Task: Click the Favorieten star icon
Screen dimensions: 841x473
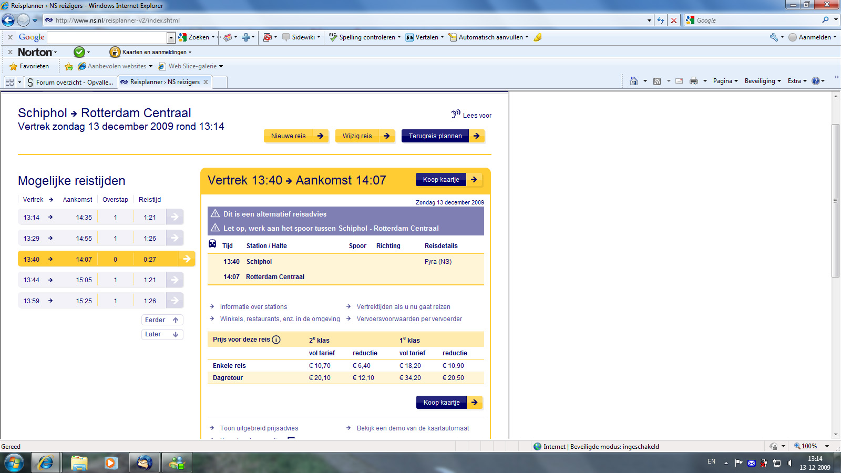Action: [x=14, y=66]
